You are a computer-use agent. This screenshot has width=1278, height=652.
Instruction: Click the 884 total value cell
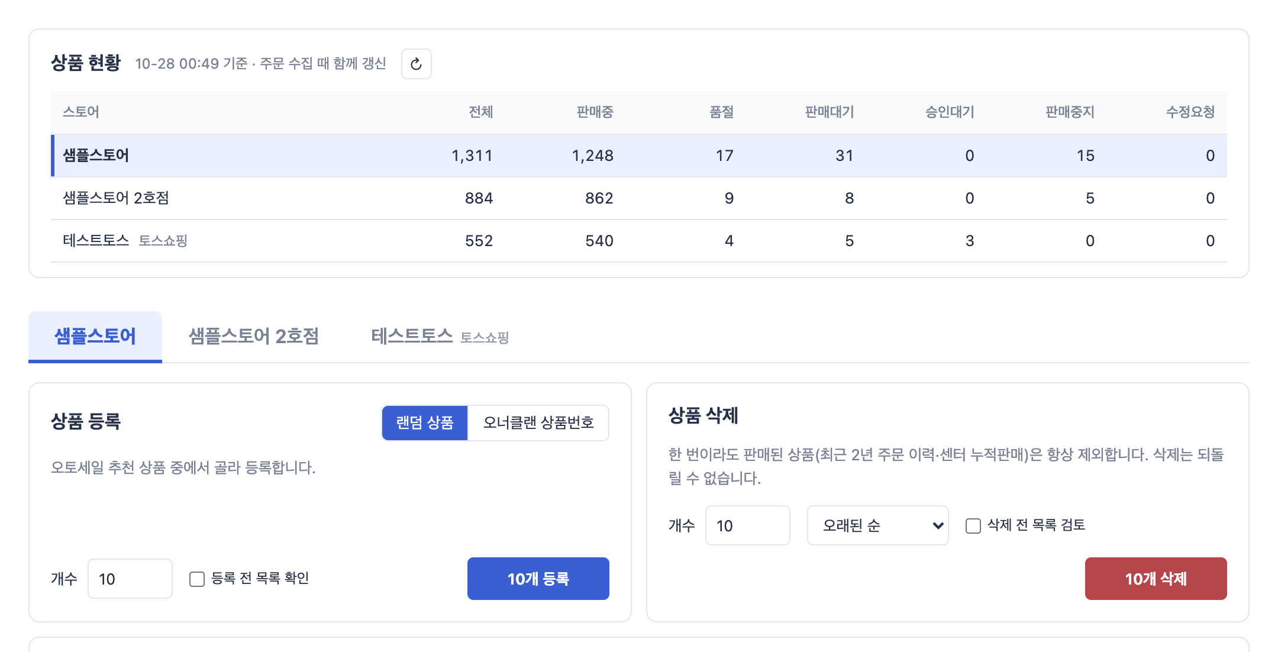click(x=479, y=198)
